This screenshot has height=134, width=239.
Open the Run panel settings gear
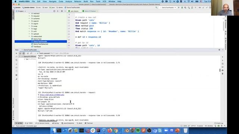[x=219, y=50]
